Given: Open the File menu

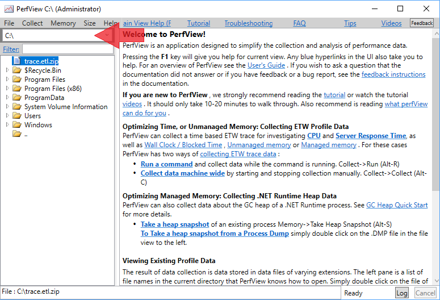Looking at the screenshot, I should tap(9, 23).
